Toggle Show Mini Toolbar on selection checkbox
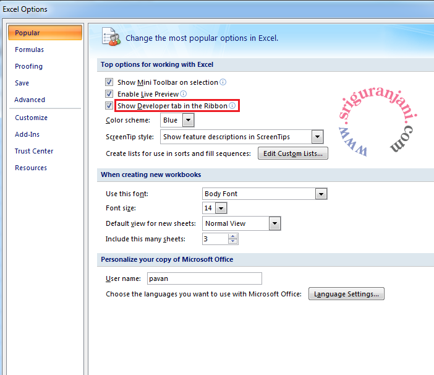This screenshot has height=375, width=434. 109,82
